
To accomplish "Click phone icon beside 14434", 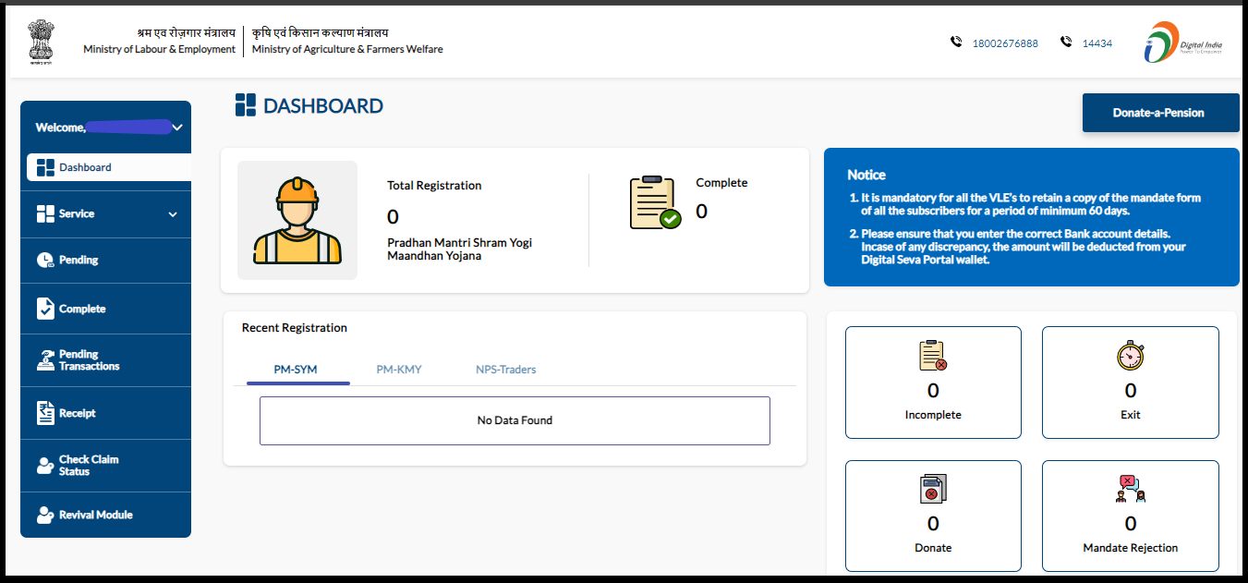I will (x=1066, y=42).
